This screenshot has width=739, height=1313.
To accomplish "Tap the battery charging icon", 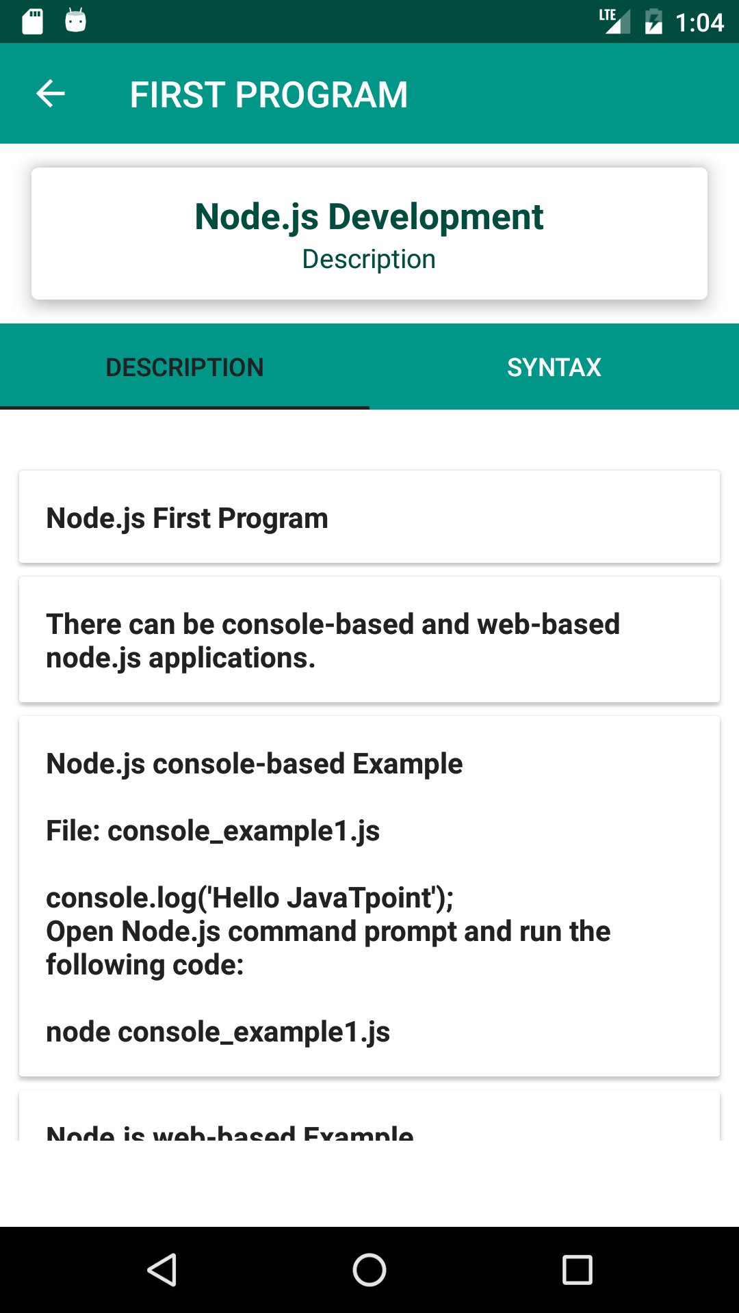I will coord(653,22).
